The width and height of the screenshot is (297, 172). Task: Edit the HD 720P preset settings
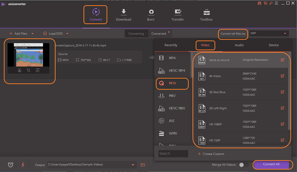(282, 140)
